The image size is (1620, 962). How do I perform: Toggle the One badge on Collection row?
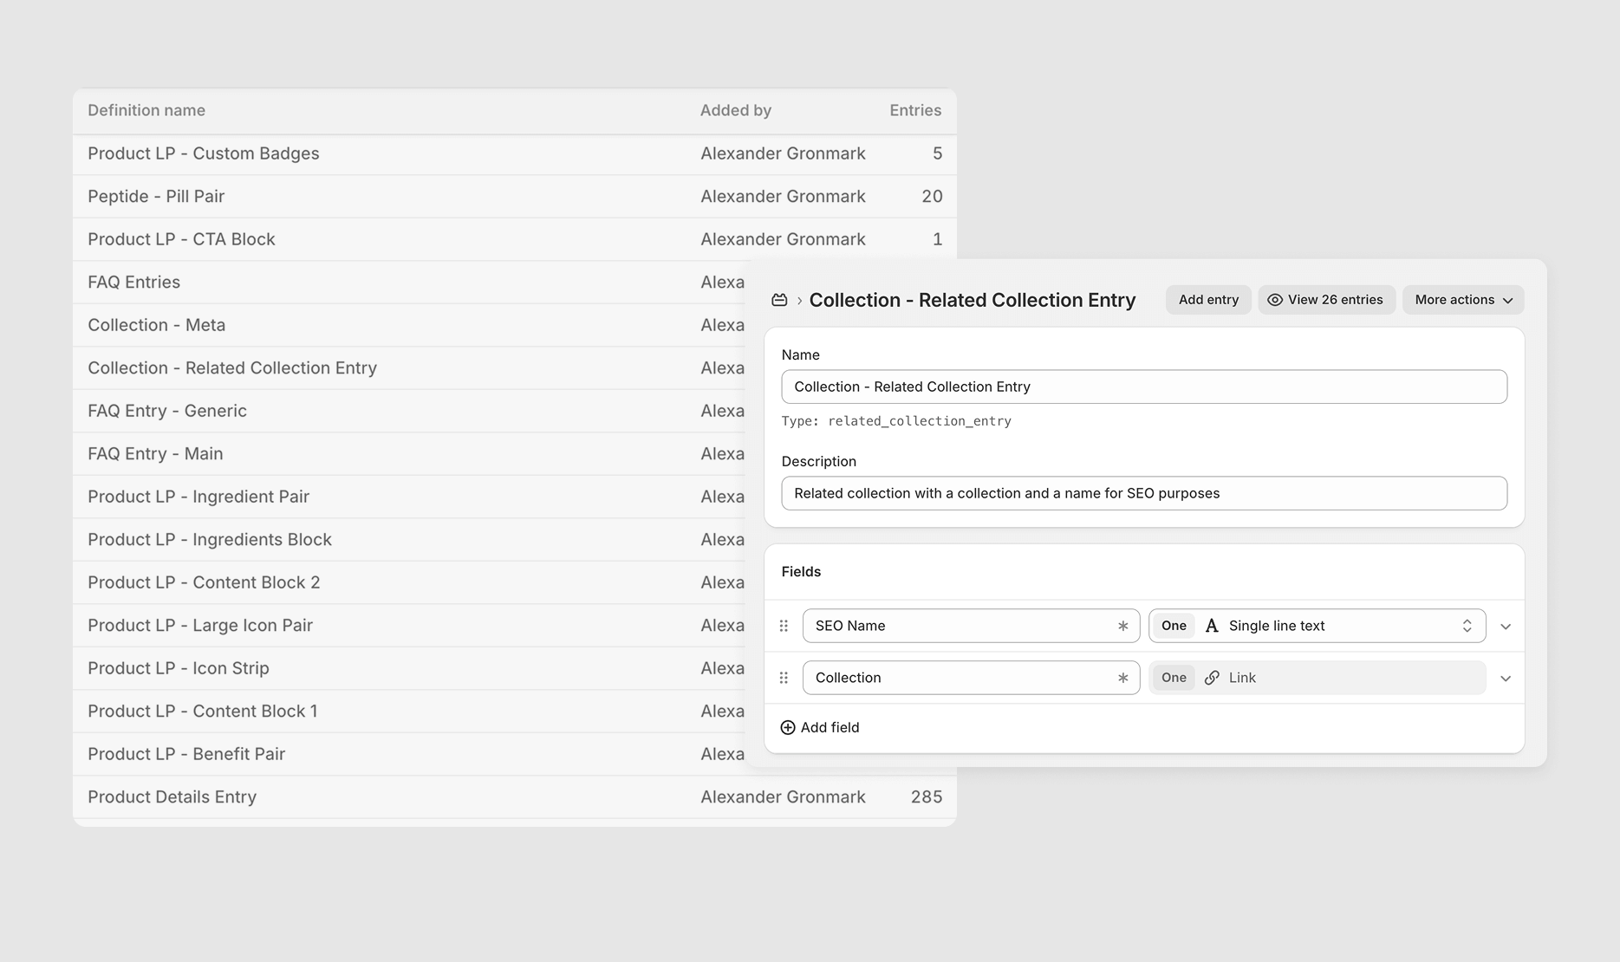(1174, 678)
